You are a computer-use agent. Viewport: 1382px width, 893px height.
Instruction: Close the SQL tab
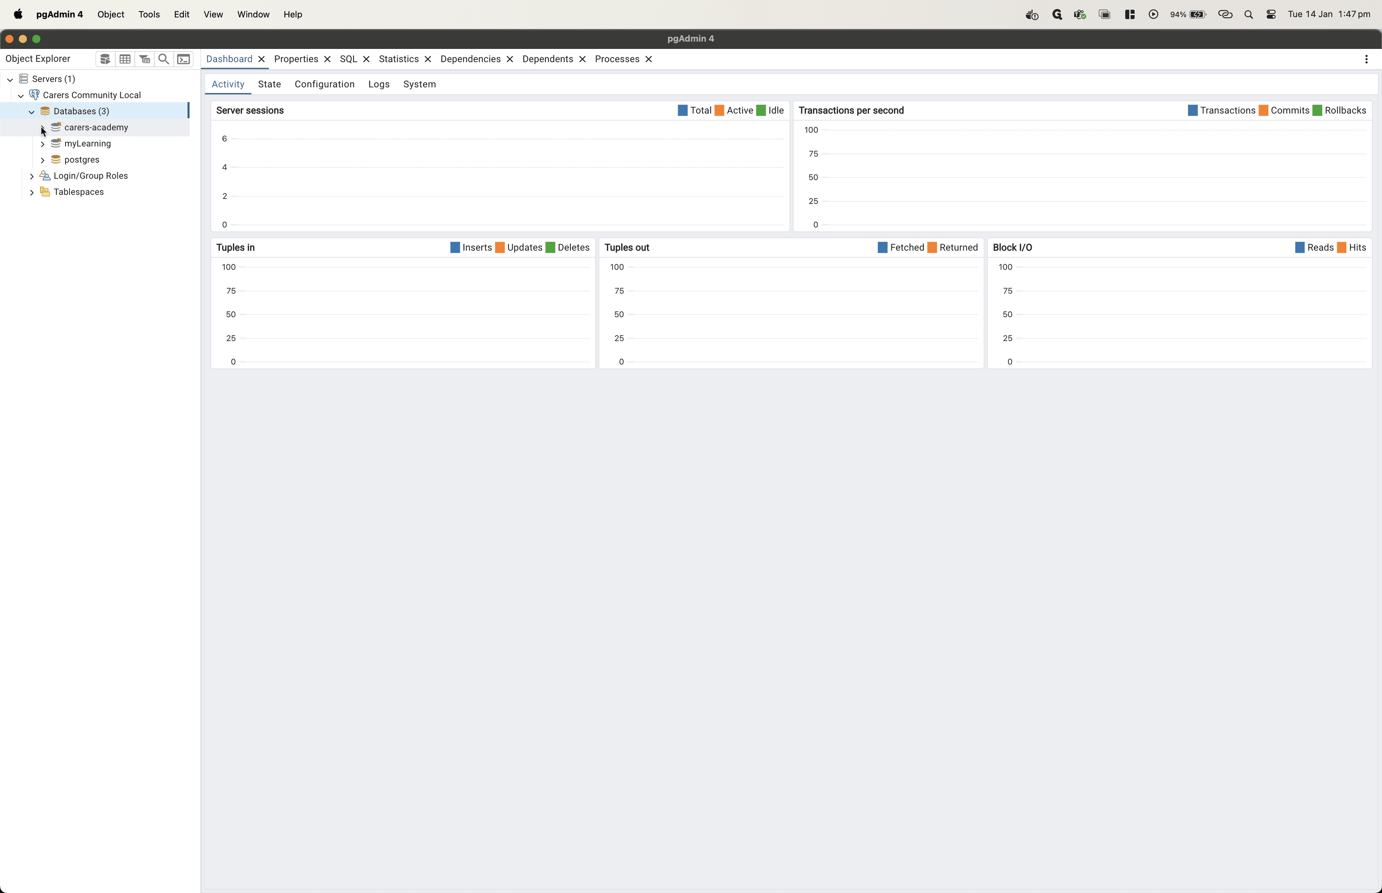[x=366, y=59]
